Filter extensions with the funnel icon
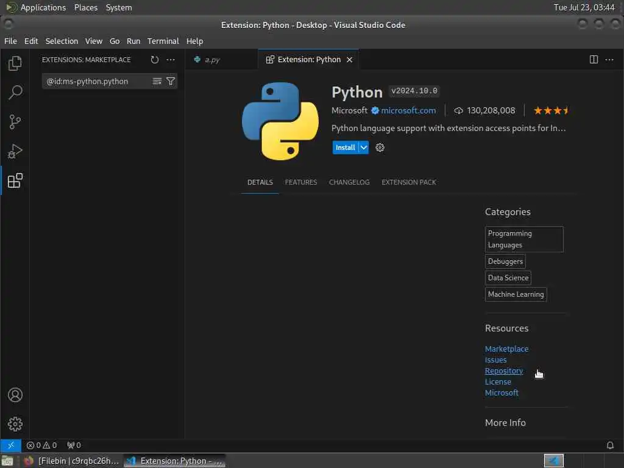624x468 pixels. (x=171, y=81)
